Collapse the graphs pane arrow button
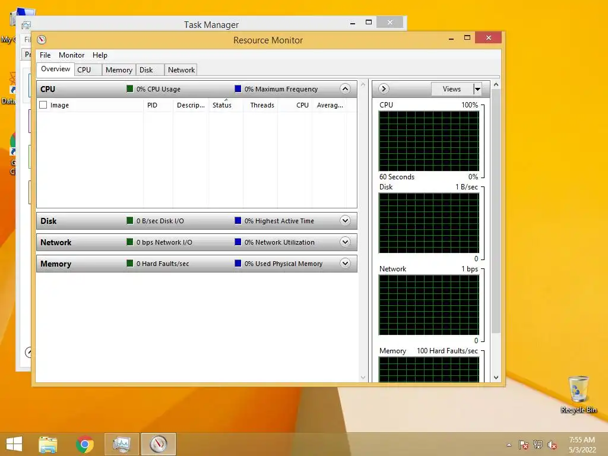 (x=384, y=89)
